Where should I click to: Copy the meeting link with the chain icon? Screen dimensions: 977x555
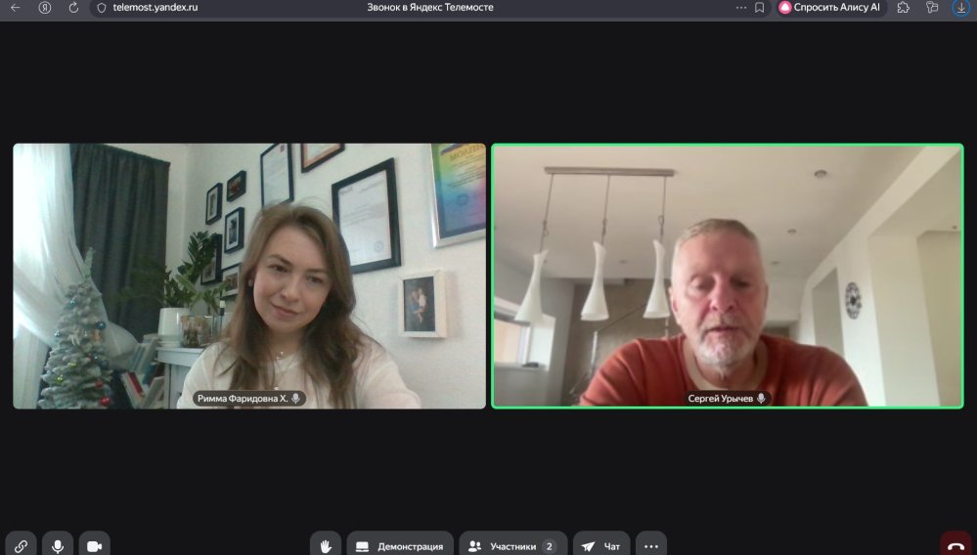coord(21,545)
